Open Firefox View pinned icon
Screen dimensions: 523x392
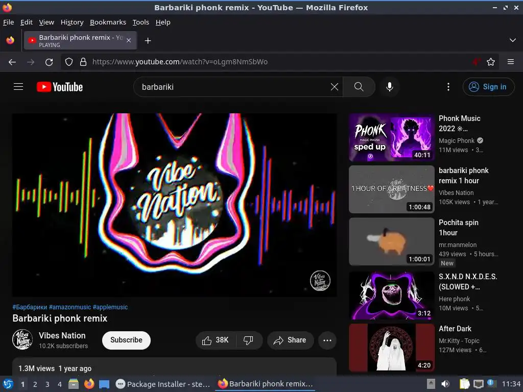coord(10,40)
